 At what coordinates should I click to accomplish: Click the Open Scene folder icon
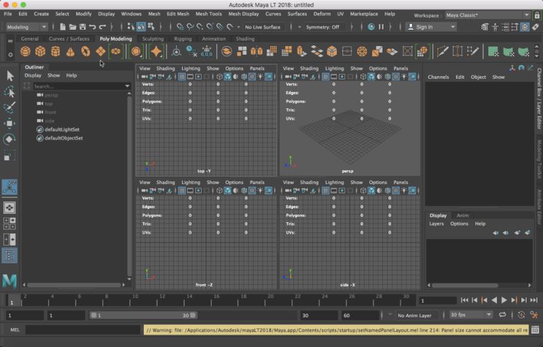[73, 26]
